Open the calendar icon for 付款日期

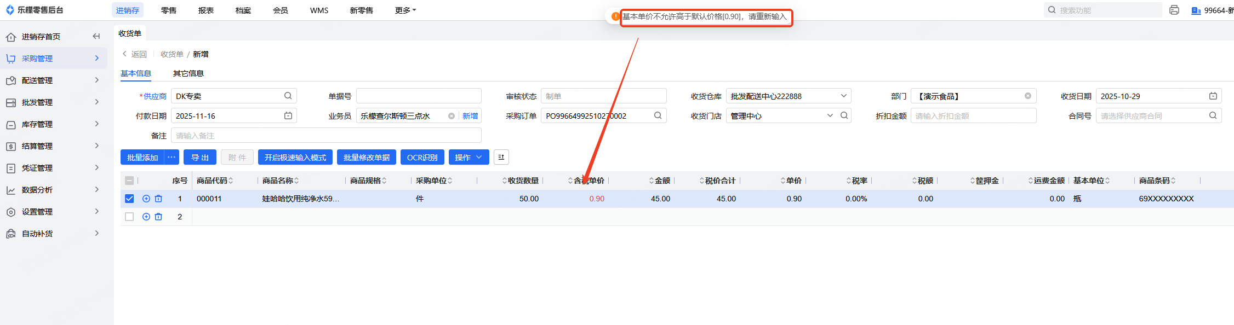click(x=288, y=115)
